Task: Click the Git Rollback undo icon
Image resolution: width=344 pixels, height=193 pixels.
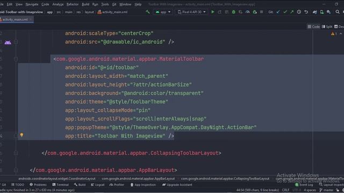Action: coord(306,12)
